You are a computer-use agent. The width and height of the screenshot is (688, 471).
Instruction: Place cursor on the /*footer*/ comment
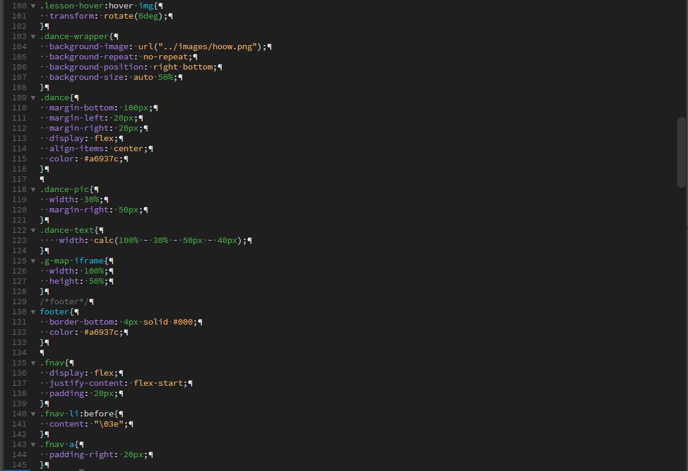[64, 302]
